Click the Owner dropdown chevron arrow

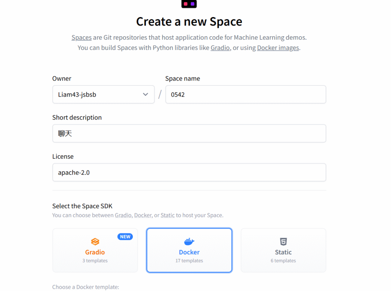point(145,95)
